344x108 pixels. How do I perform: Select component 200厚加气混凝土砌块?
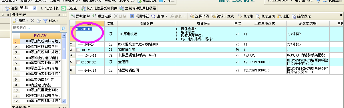pyautogui.click(x=40, y=90)
